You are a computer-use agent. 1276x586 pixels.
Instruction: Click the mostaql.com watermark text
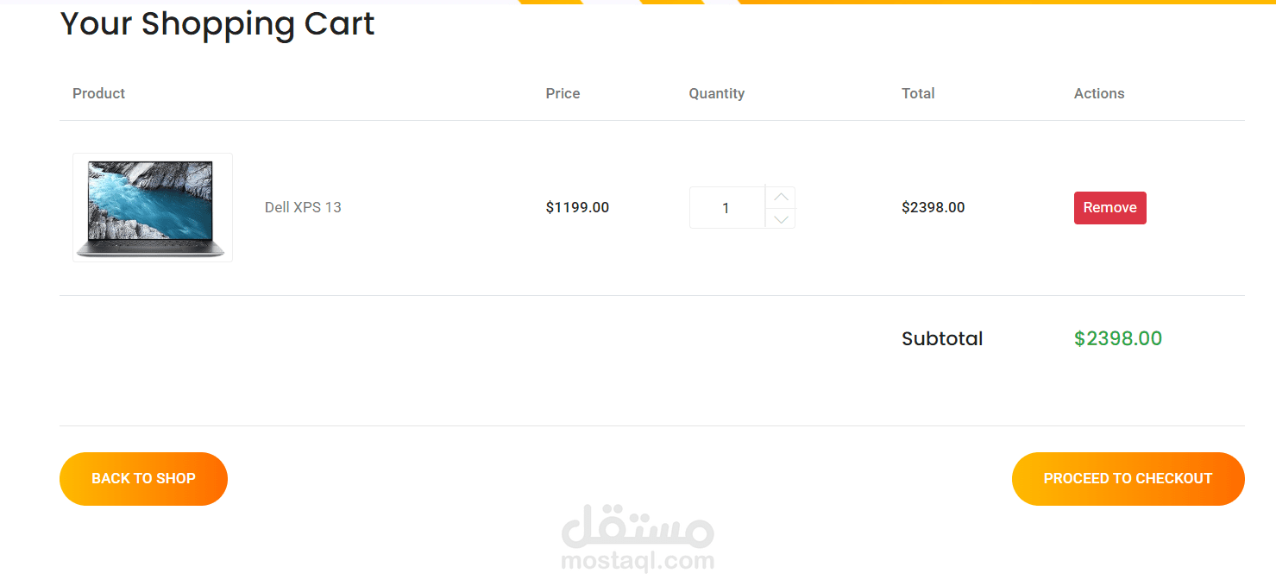pyautogui.click(x=638, y=562)
